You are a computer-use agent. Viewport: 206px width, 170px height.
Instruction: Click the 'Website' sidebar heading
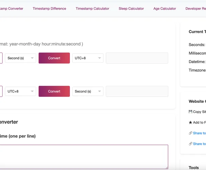pos(196,101)
